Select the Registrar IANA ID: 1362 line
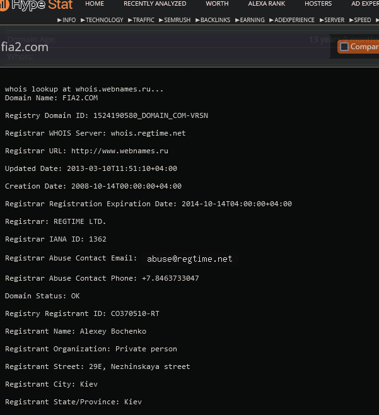Screen dimensions: 379x415 tap(55, 239)
